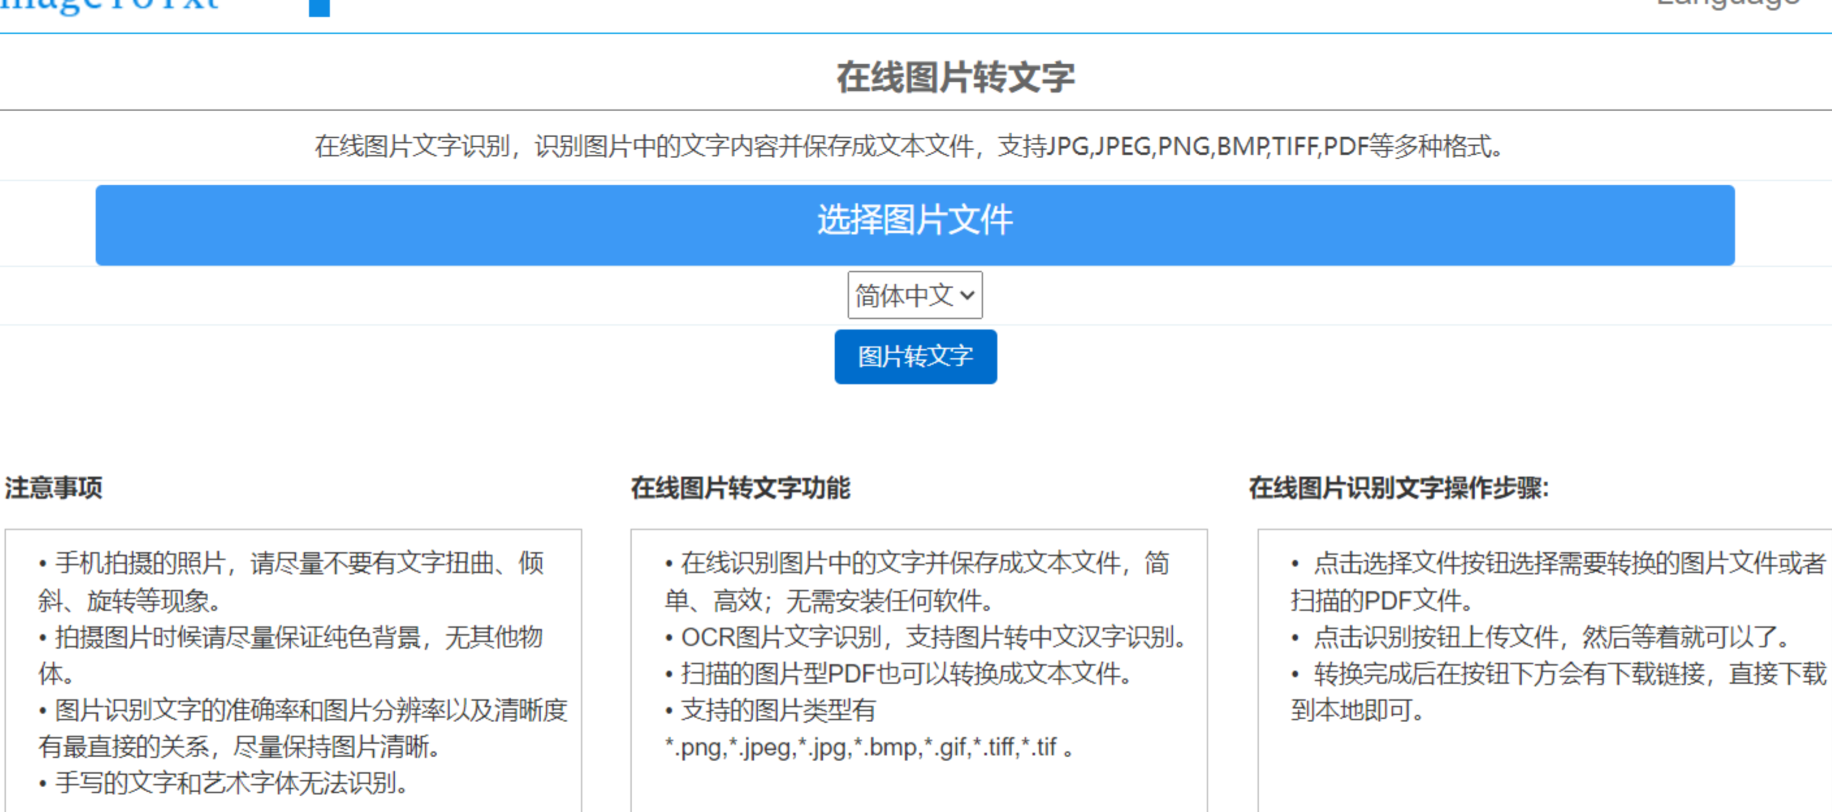
Task: Click the 图片转文字 convert button
Action: pyautogui.click(x=915, y=357)
